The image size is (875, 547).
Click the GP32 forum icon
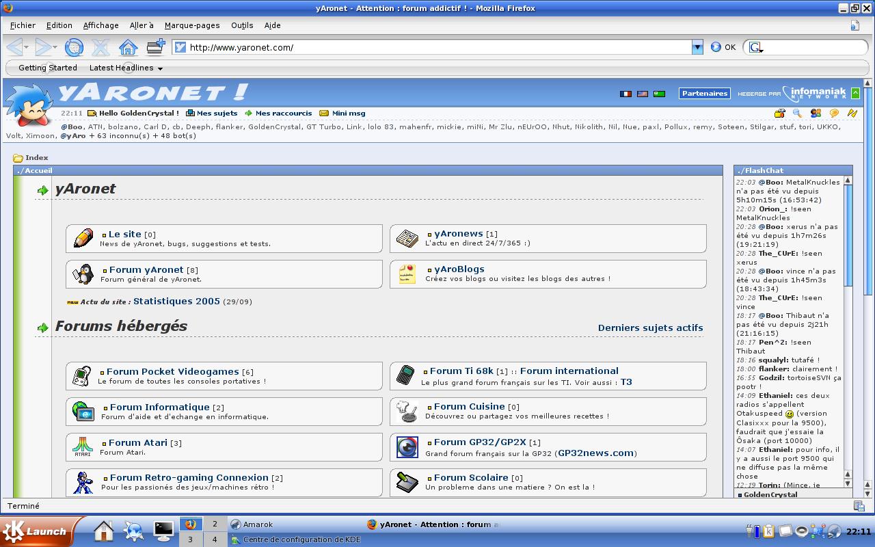(x=407, y=447)
